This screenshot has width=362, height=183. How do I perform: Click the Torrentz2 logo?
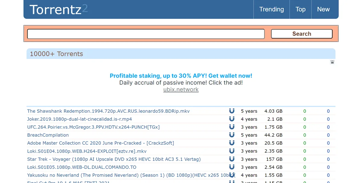(59, 9)
